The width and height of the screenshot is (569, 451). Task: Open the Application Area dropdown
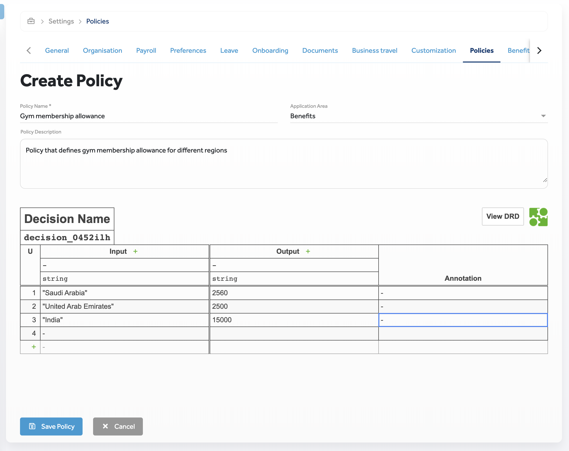click(419, 116)
